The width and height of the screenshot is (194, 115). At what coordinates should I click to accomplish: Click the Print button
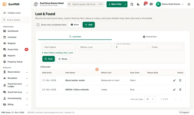(x=75, y=25)
